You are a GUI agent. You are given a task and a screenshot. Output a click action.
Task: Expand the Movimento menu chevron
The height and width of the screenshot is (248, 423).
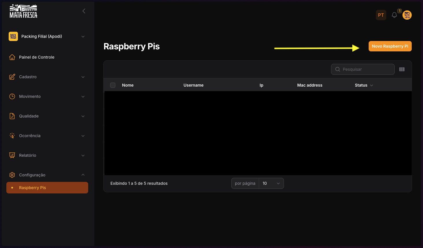coord(83,96)
